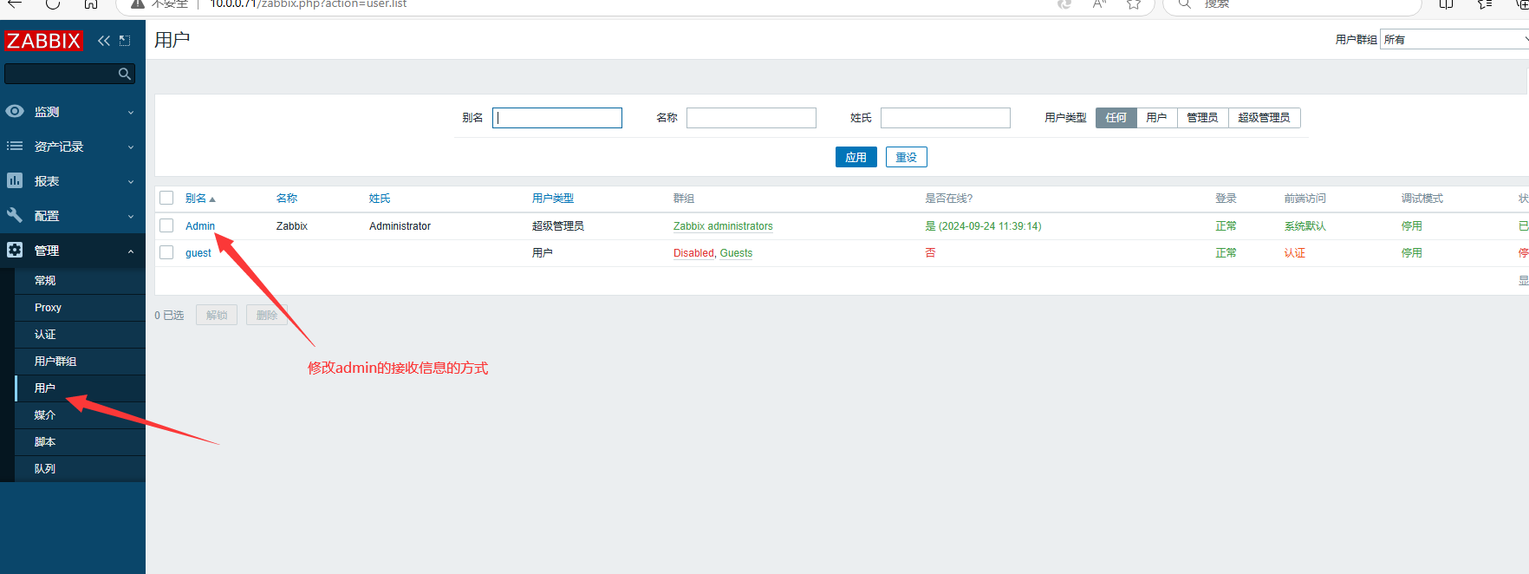
Task: Expand the 报表 menu chevron
Action: pyautogui.click(x=131, y=181)
